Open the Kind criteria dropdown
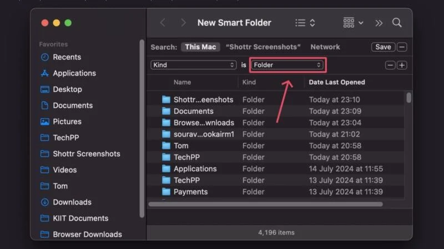The image size is (444, 249). pos(194,65)
